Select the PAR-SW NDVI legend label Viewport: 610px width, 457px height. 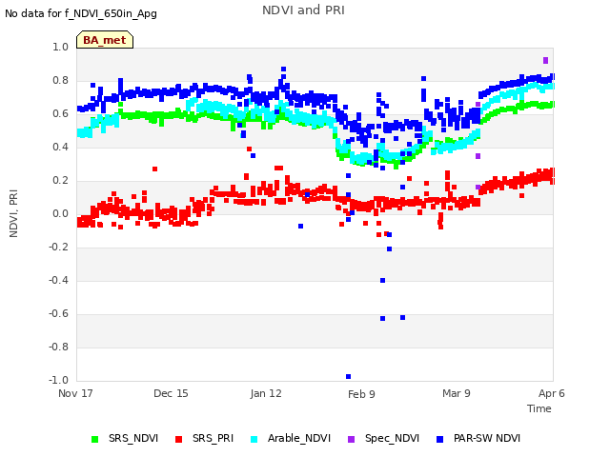[487, 438]
